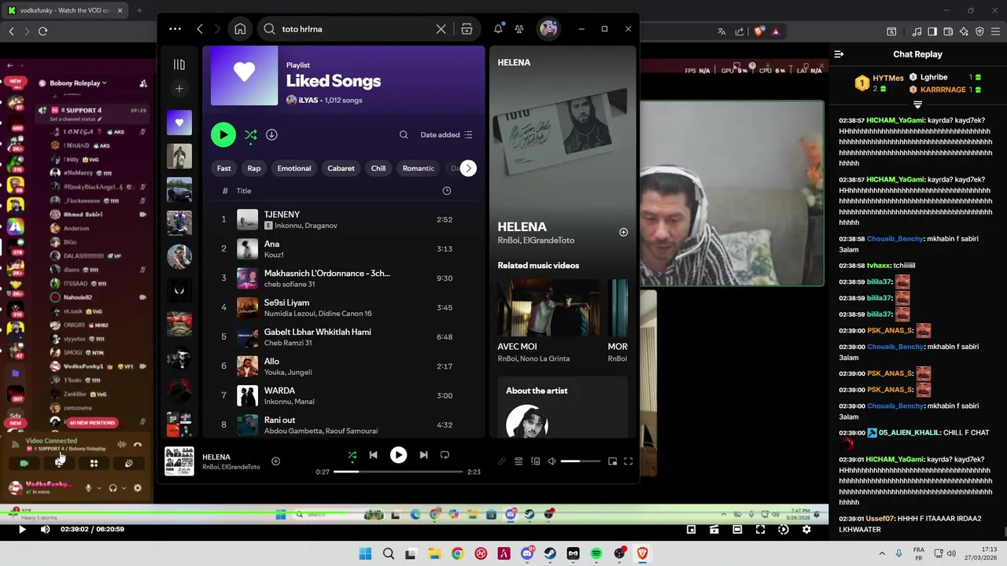
Task: Open VOD player settings gear
Action: 806,530
